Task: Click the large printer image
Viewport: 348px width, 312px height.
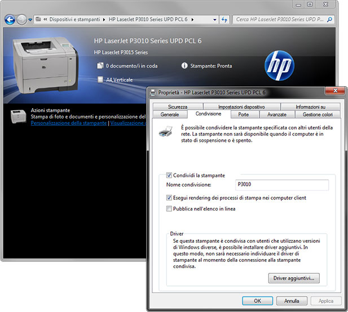Action: coord(45,65)
